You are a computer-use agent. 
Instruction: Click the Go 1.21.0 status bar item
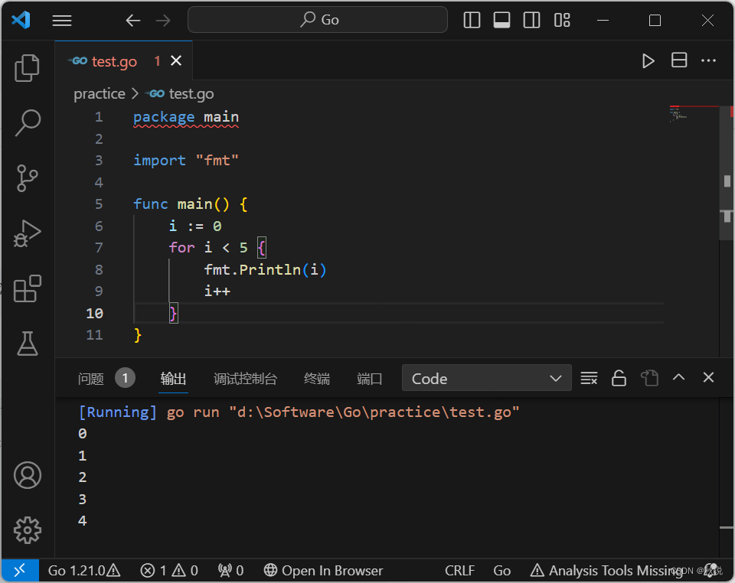(84, 570)
